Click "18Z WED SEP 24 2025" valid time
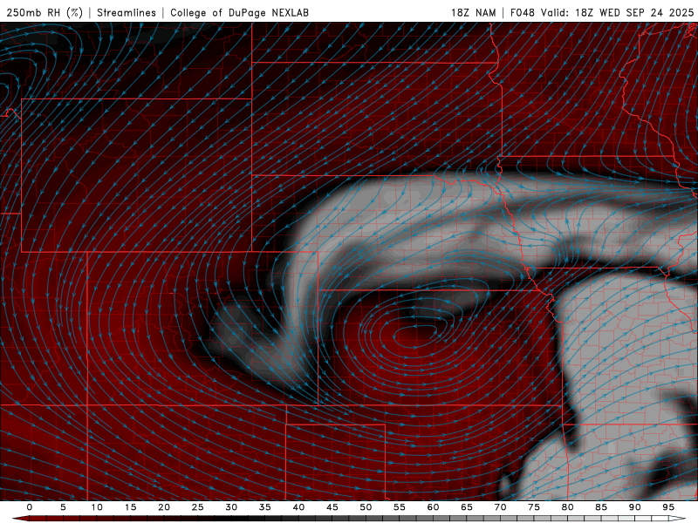Viewport: 698px width, 523px height. (634, 12)
